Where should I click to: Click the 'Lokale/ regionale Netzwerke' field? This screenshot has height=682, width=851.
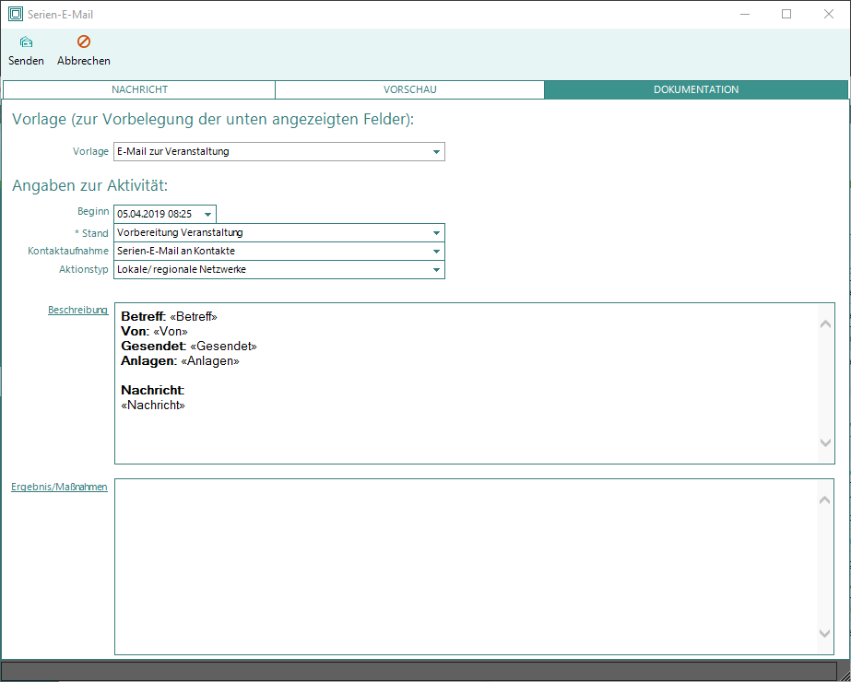click(x=279, y=270)
